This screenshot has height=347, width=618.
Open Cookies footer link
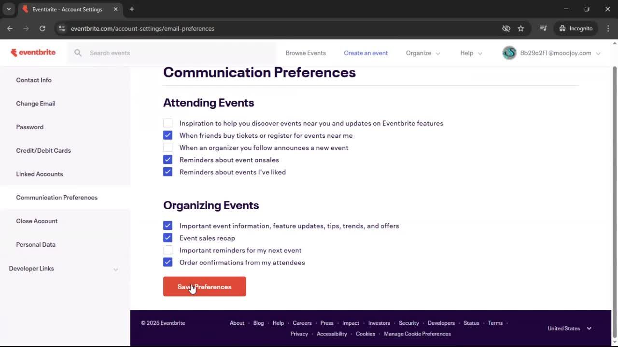[x=365, y=334]
